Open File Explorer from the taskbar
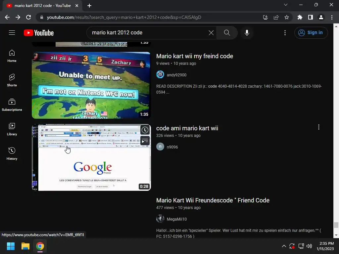Image resolution: width=339 pixels, height=254 pixels. point(25,246)
